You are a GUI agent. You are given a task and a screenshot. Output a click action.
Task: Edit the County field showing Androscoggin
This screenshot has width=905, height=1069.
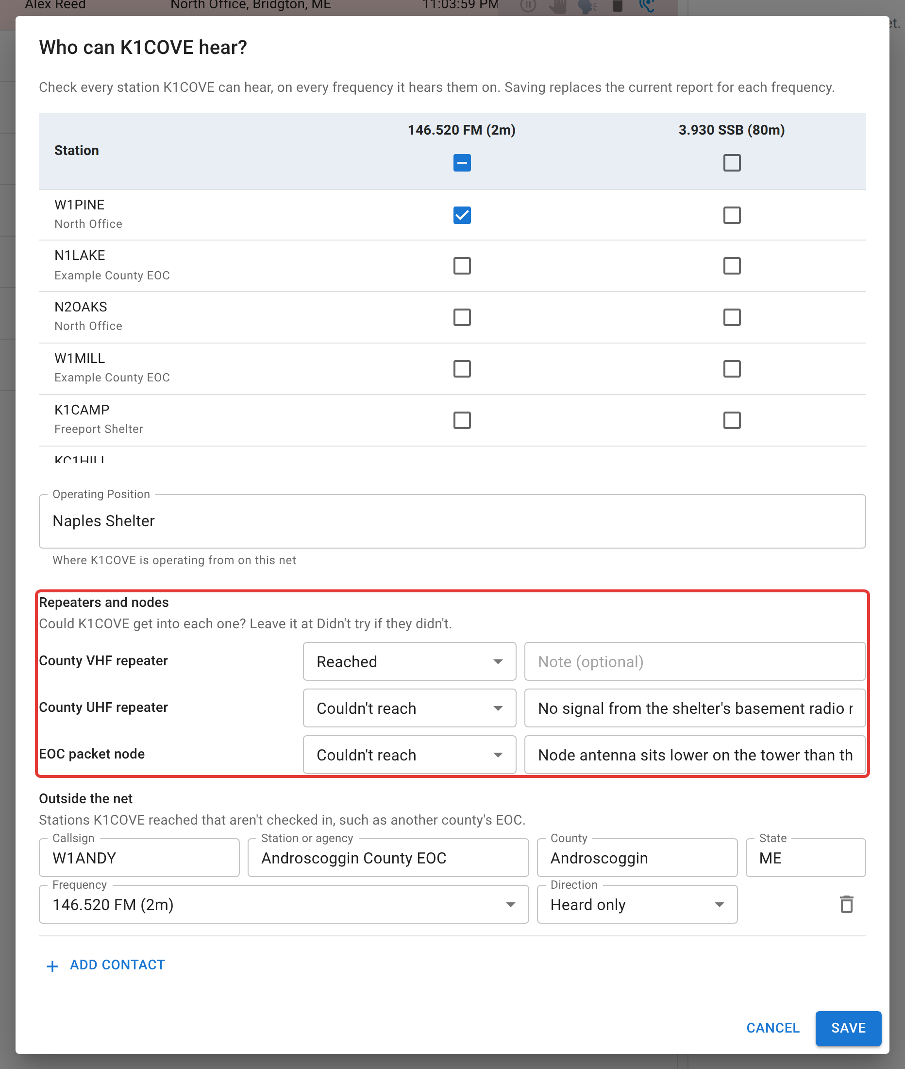tap(637, 858)
